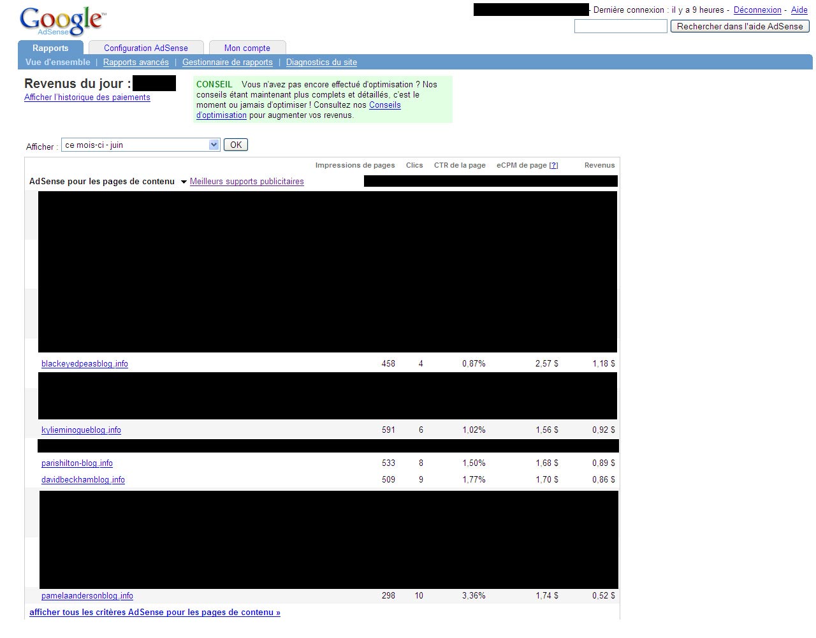This screenshot has height=638, width=816.
Task: Click the 1,68 $ eCPM value
Action: click(546, 463)
